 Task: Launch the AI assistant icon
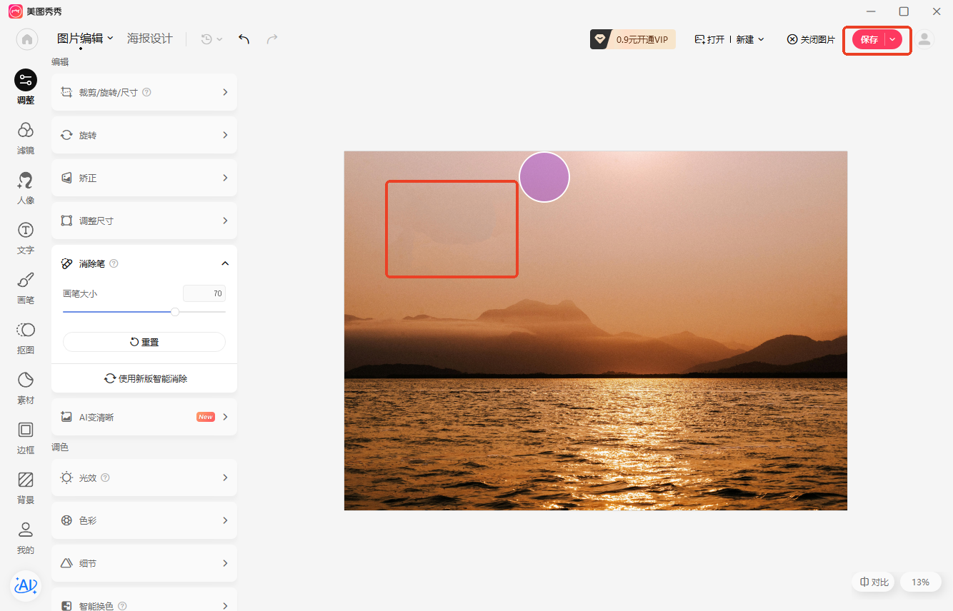(x=26, y=586)
